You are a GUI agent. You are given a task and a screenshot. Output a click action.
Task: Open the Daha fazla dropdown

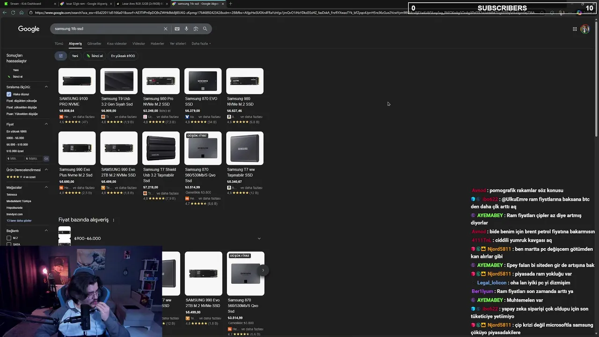tap(201, 44)
